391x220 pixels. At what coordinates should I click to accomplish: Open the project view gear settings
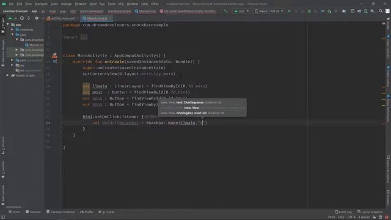click(37, 18)
